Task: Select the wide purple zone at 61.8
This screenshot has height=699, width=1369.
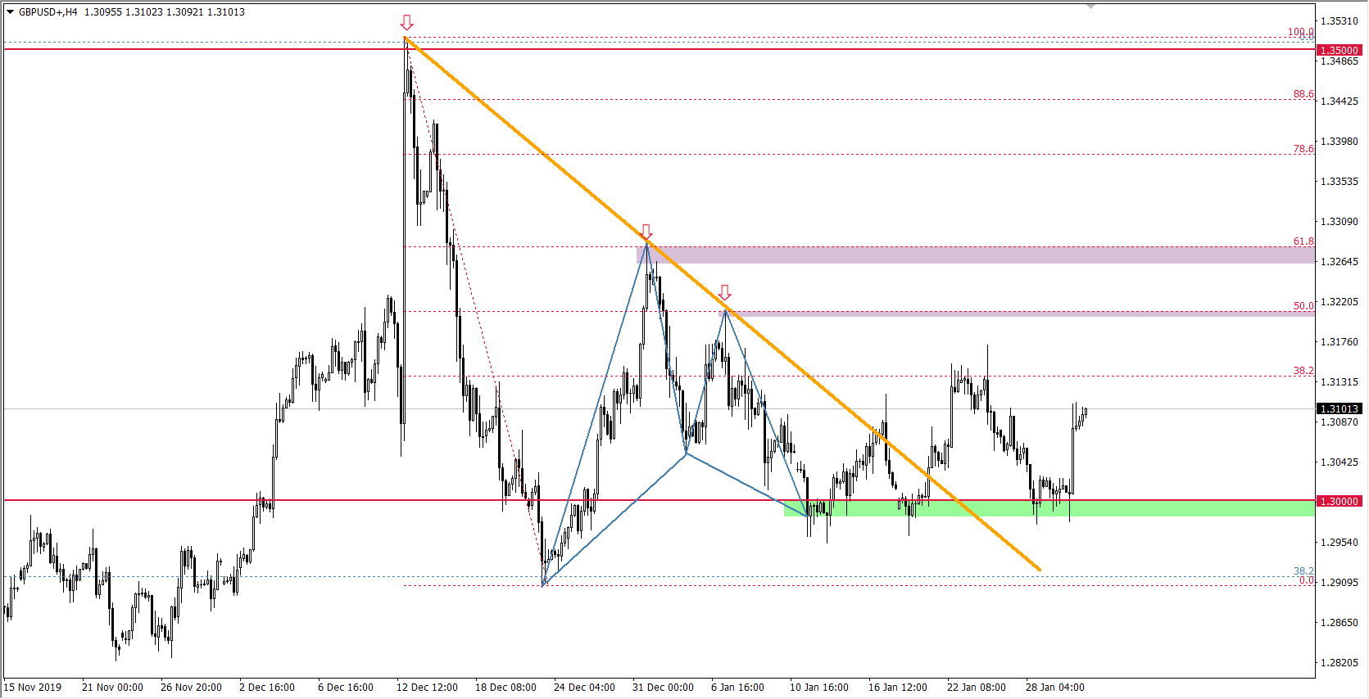Action: point(975,255)
